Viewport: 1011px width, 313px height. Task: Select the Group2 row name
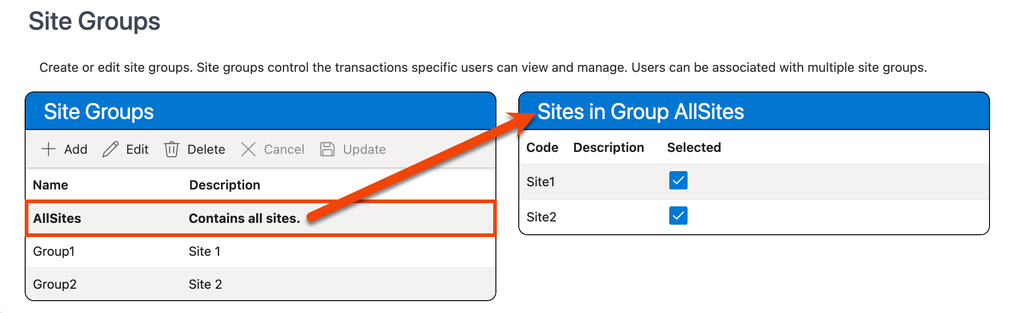point(55,284)
